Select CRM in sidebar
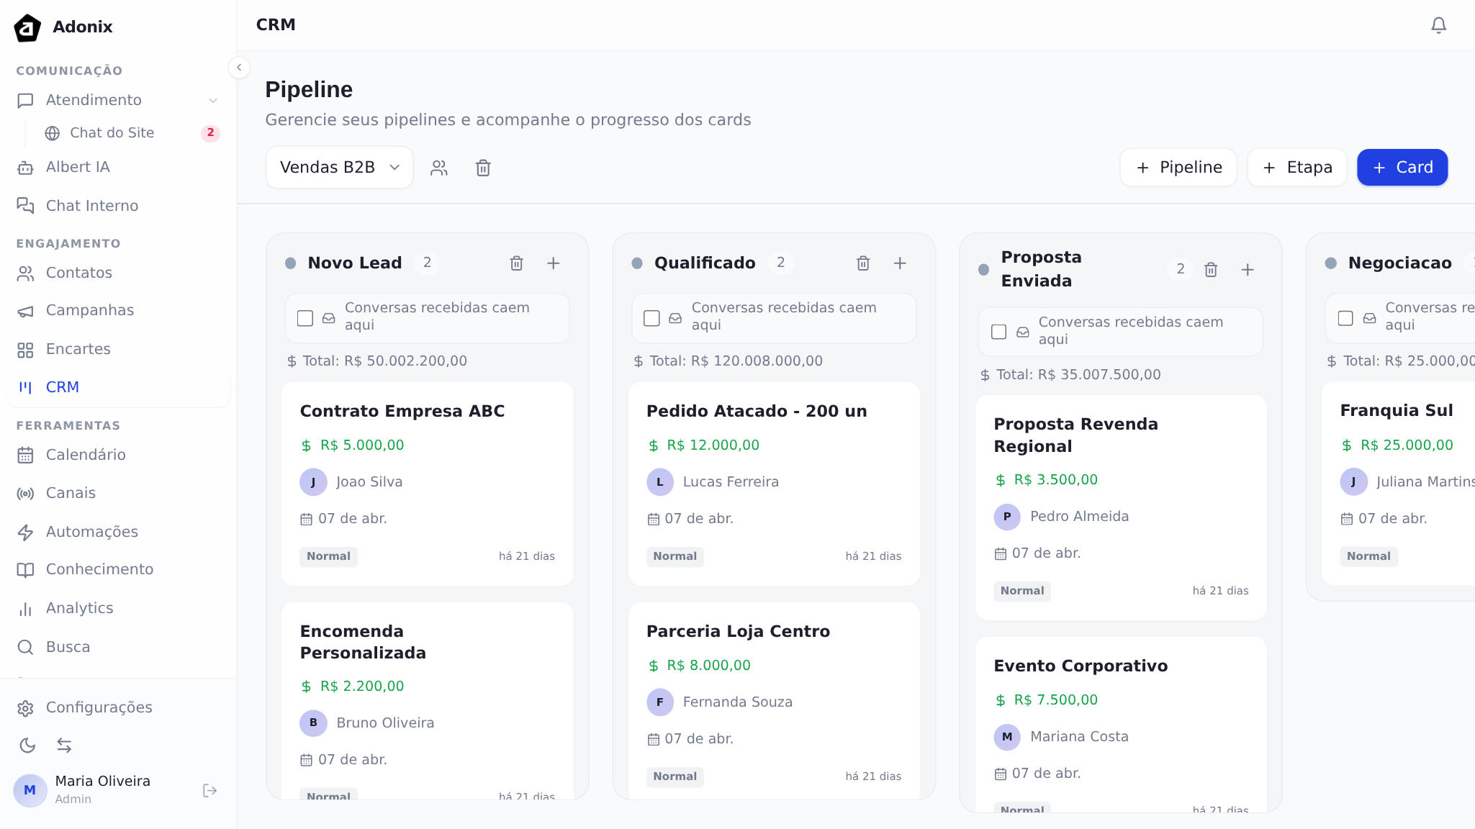Screen dimensions: 1475x829 (x=119, y=388)
